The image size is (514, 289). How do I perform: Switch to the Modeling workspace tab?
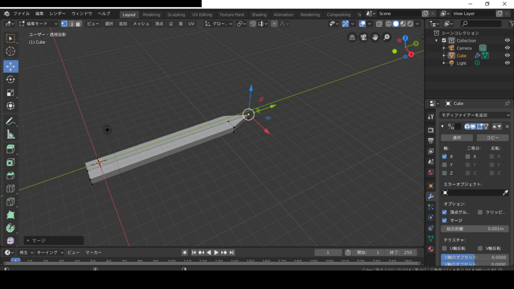(x=151, y=15)
